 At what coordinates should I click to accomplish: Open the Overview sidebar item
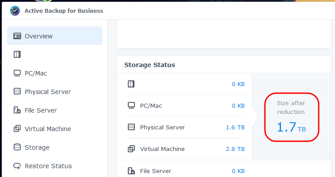tap(55, 36)
